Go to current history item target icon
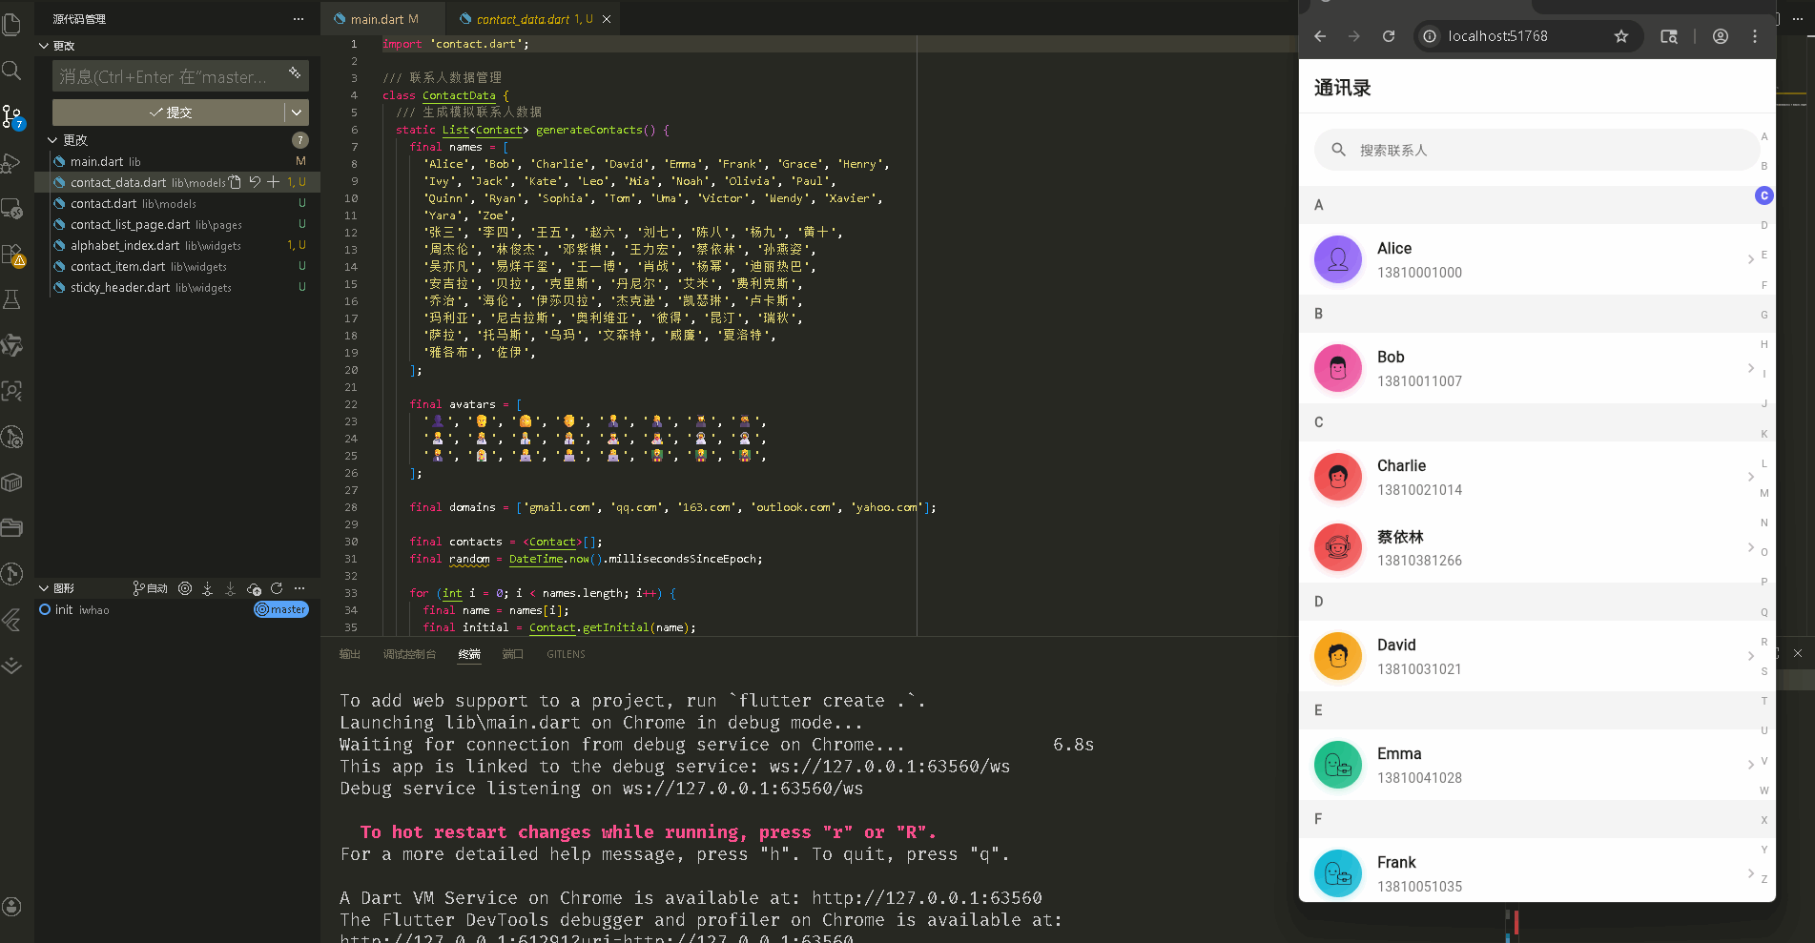This screenshot has width=1815, height=943. point(185,588)
